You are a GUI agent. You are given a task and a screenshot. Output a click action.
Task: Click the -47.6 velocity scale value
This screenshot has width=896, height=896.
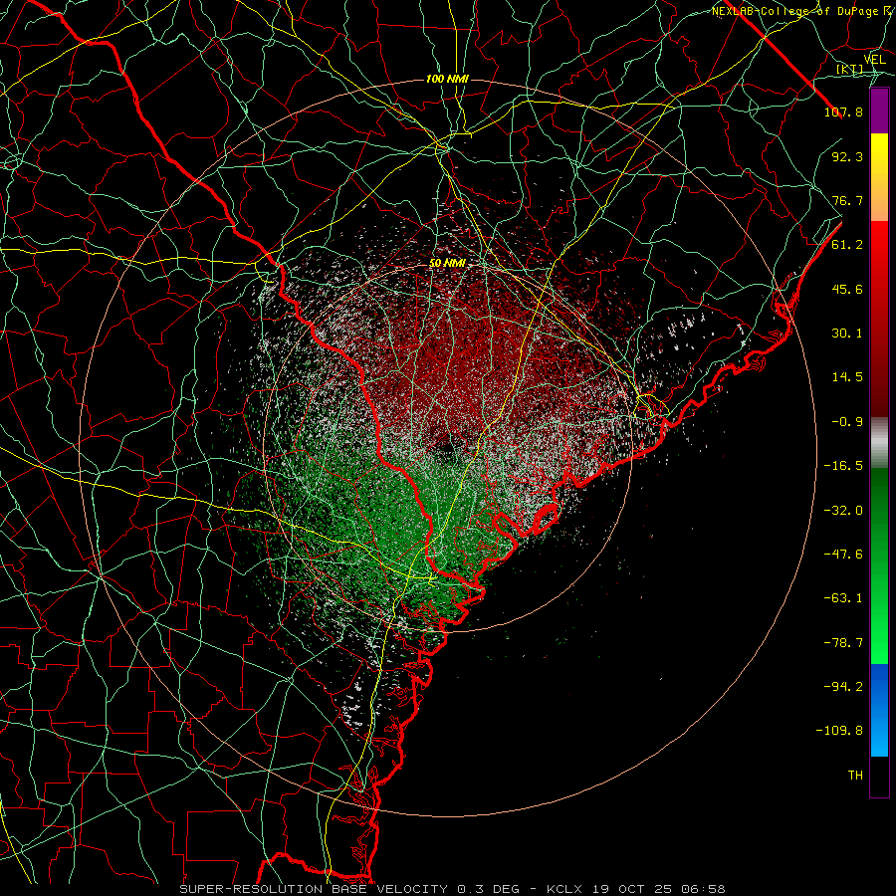pos(843,555)
